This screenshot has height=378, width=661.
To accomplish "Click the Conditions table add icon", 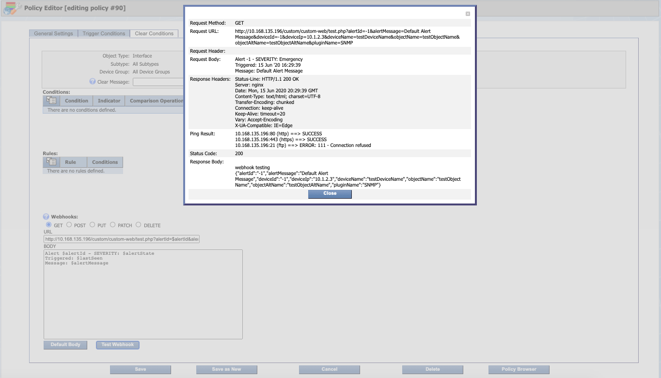I will tap(51, 101).
